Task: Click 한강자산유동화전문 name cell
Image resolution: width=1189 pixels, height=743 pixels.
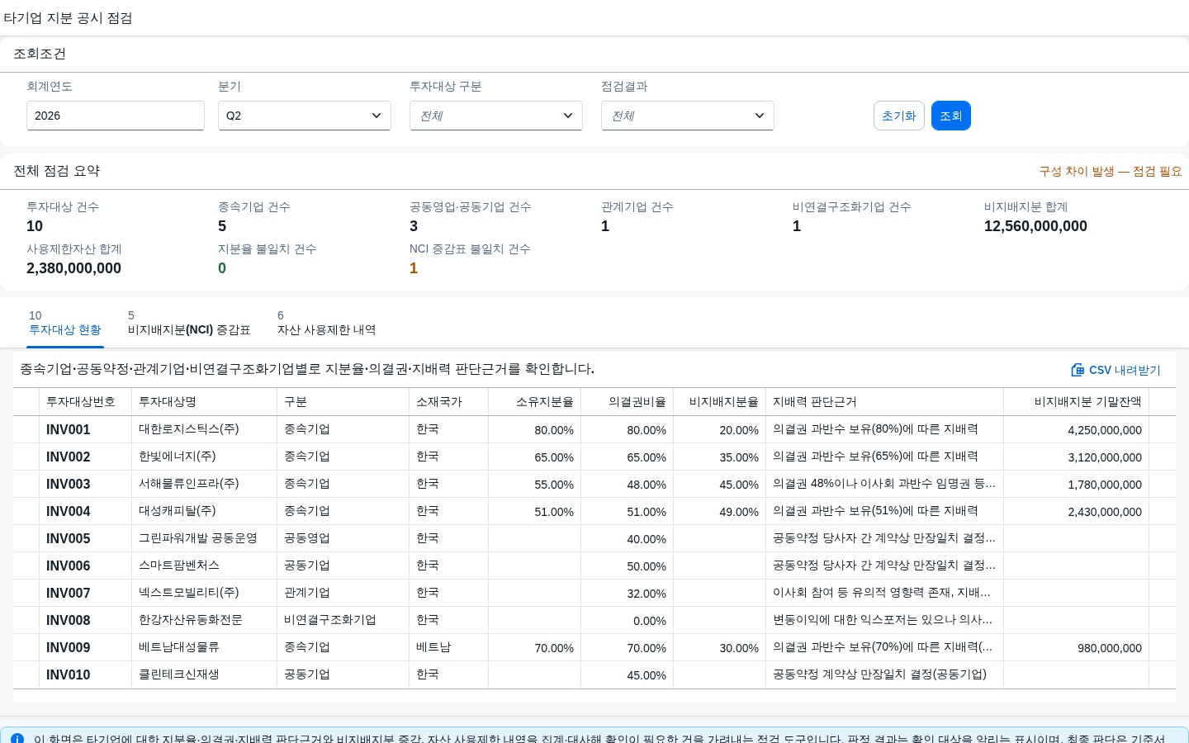Action: pyautogui.click(x=205, y=620)
